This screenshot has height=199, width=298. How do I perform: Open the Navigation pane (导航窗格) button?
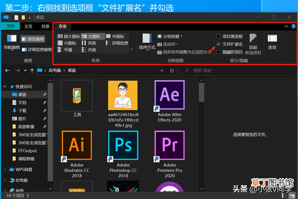12,42
